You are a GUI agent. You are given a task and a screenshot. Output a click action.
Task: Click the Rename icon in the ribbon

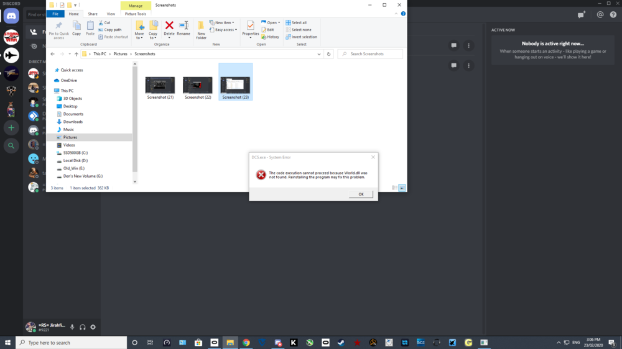(183, 29)
